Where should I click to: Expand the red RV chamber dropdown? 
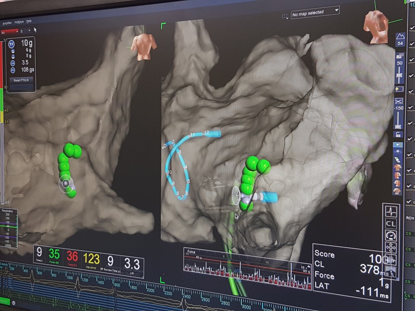tap(10, 32)
